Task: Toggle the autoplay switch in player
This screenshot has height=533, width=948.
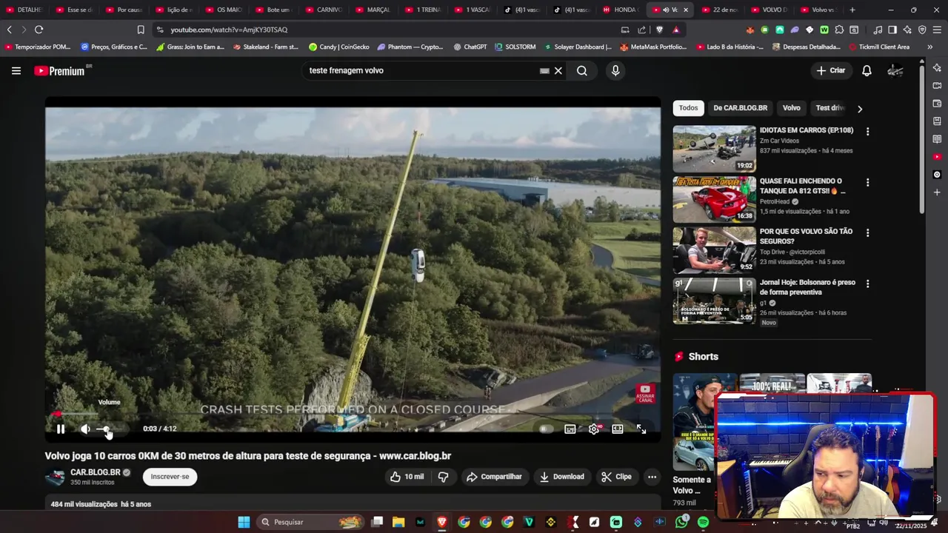Action: 546,429
